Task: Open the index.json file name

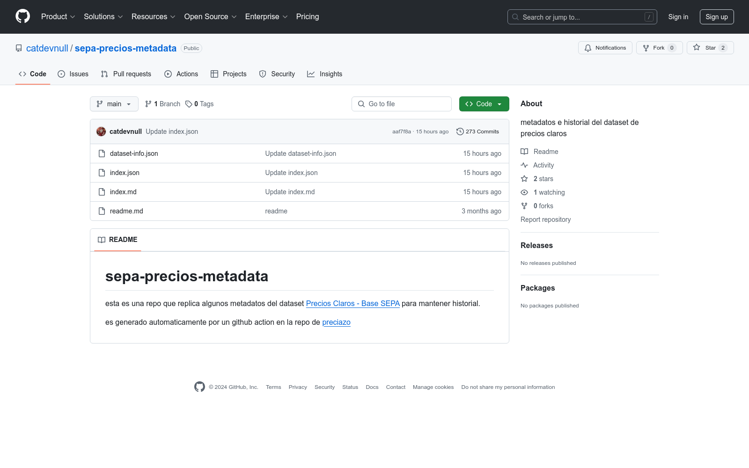Action: pos(125,173)
